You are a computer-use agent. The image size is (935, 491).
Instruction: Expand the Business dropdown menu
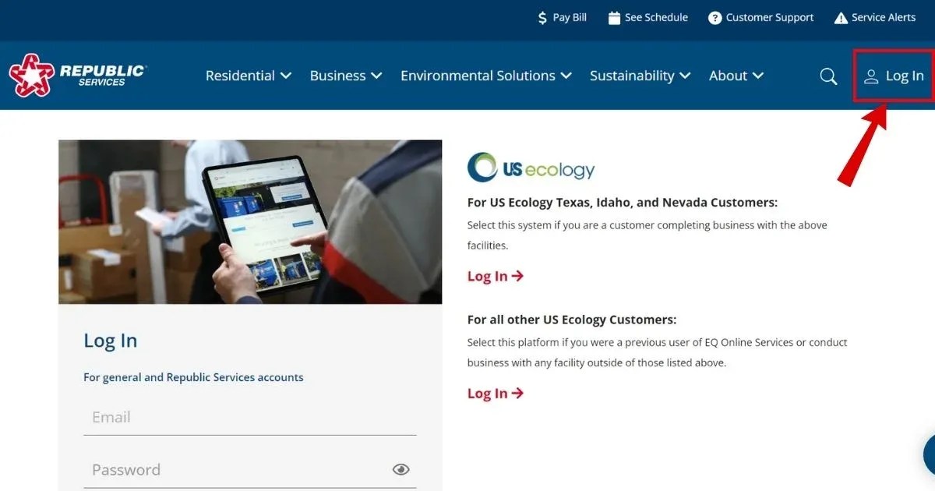[x=345, y=76]
